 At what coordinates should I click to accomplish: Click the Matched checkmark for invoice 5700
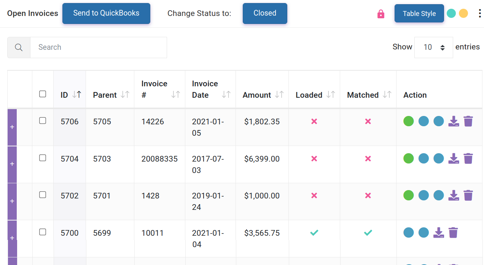(368, 233)
